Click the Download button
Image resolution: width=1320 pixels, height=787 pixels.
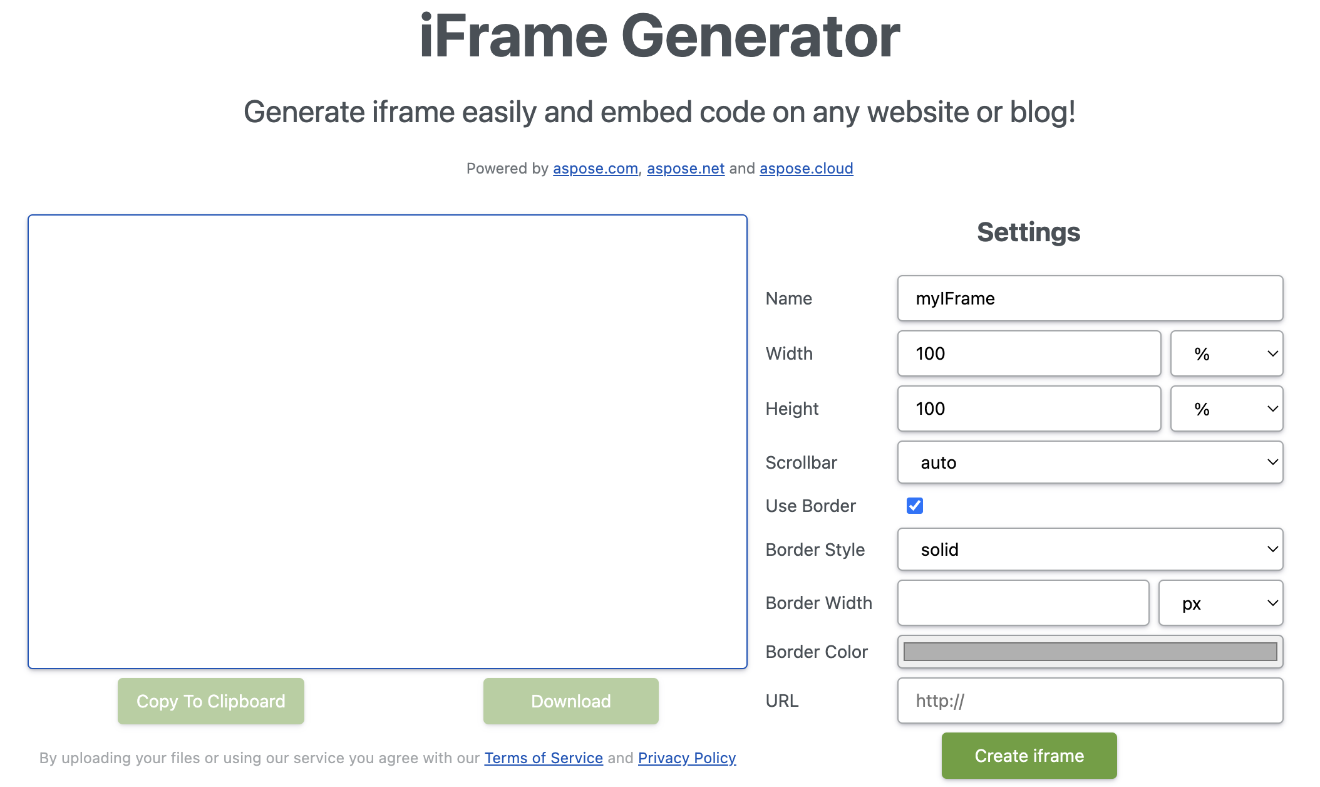coord(570,701)
